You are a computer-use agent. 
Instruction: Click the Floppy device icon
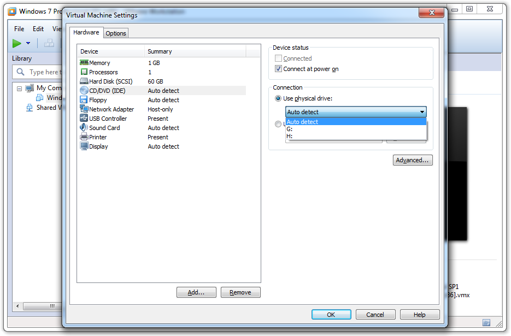tap(84, 100)
